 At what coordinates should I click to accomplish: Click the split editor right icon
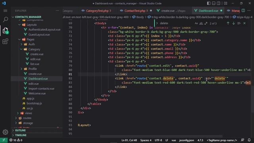(x=243, y=11)
